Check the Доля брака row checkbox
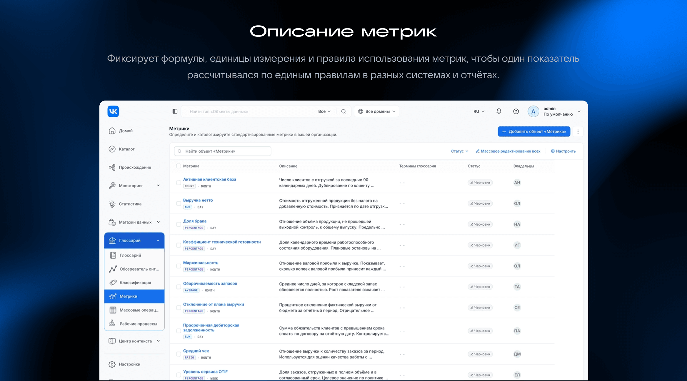Image resolution: width=687 pixels, height=381 pixels. pos(179,224)
